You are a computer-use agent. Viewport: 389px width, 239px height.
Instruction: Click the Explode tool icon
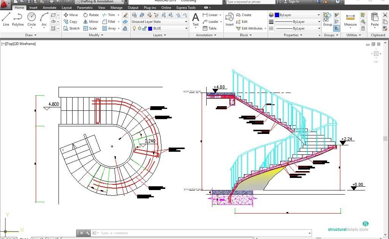[125, 22]
